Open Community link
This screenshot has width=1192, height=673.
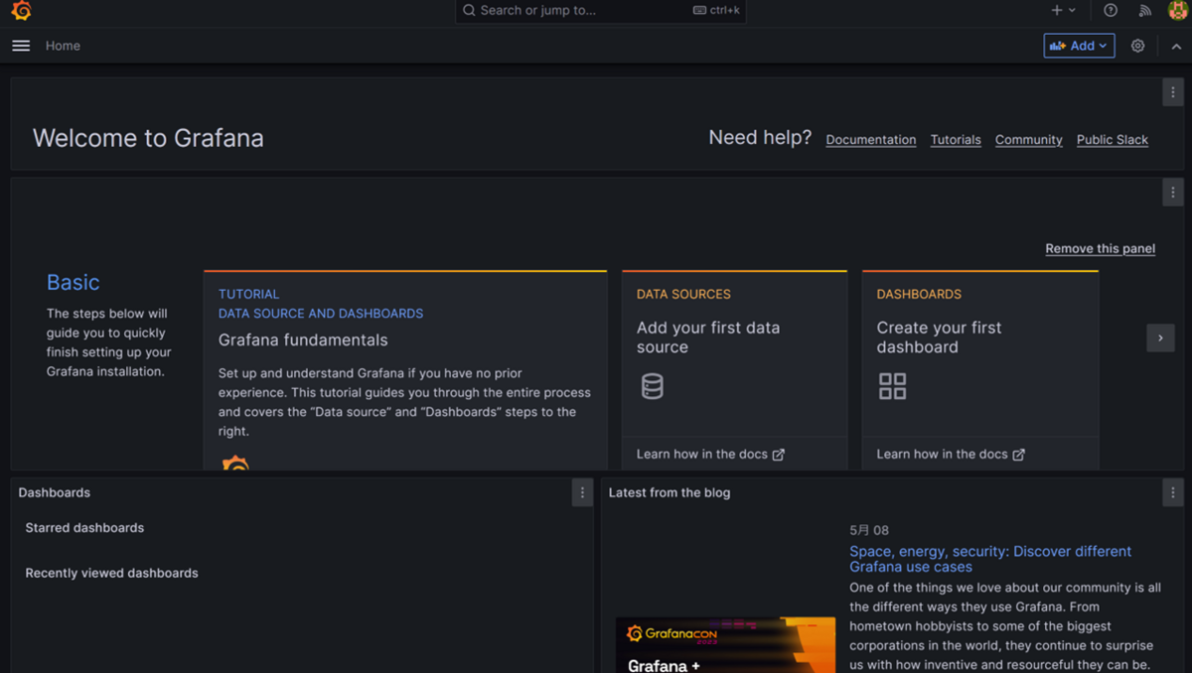(x=1029, y=140)
